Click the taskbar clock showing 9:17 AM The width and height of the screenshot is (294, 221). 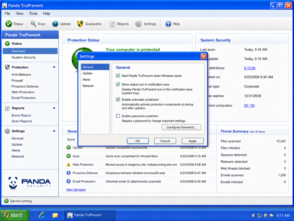[283, 215]
